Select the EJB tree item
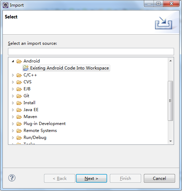The width and height of the screenshot is (182, 191). (x=27, y=89)
